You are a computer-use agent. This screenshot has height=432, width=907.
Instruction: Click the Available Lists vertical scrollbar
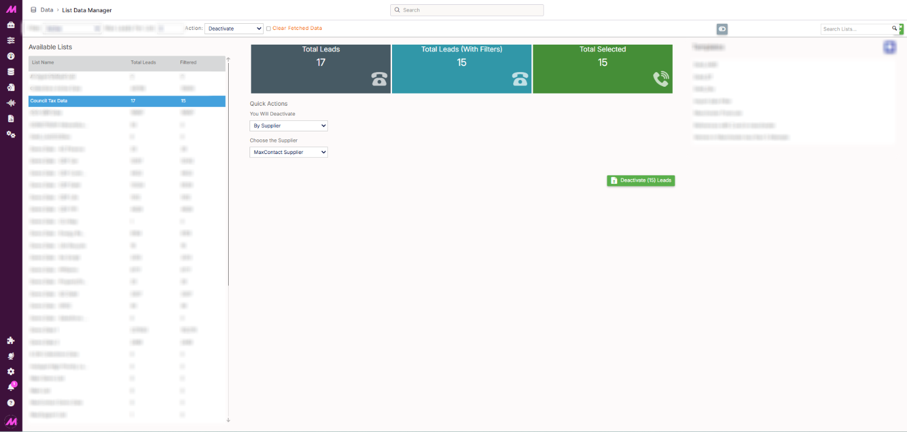(228, 174)
